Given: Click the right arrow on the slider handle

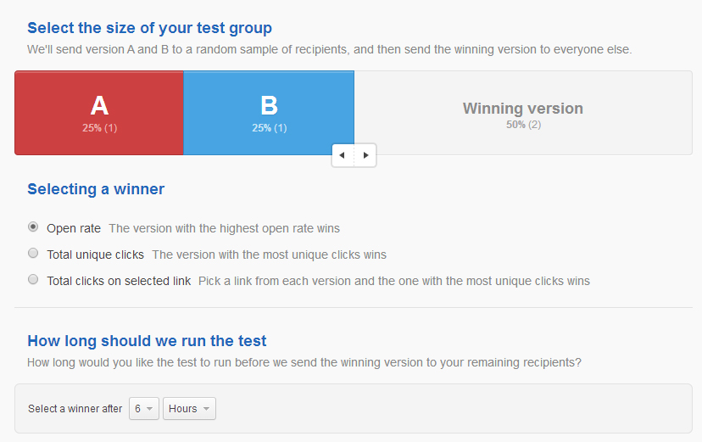Looking at the screenshot, I should 365,155.
